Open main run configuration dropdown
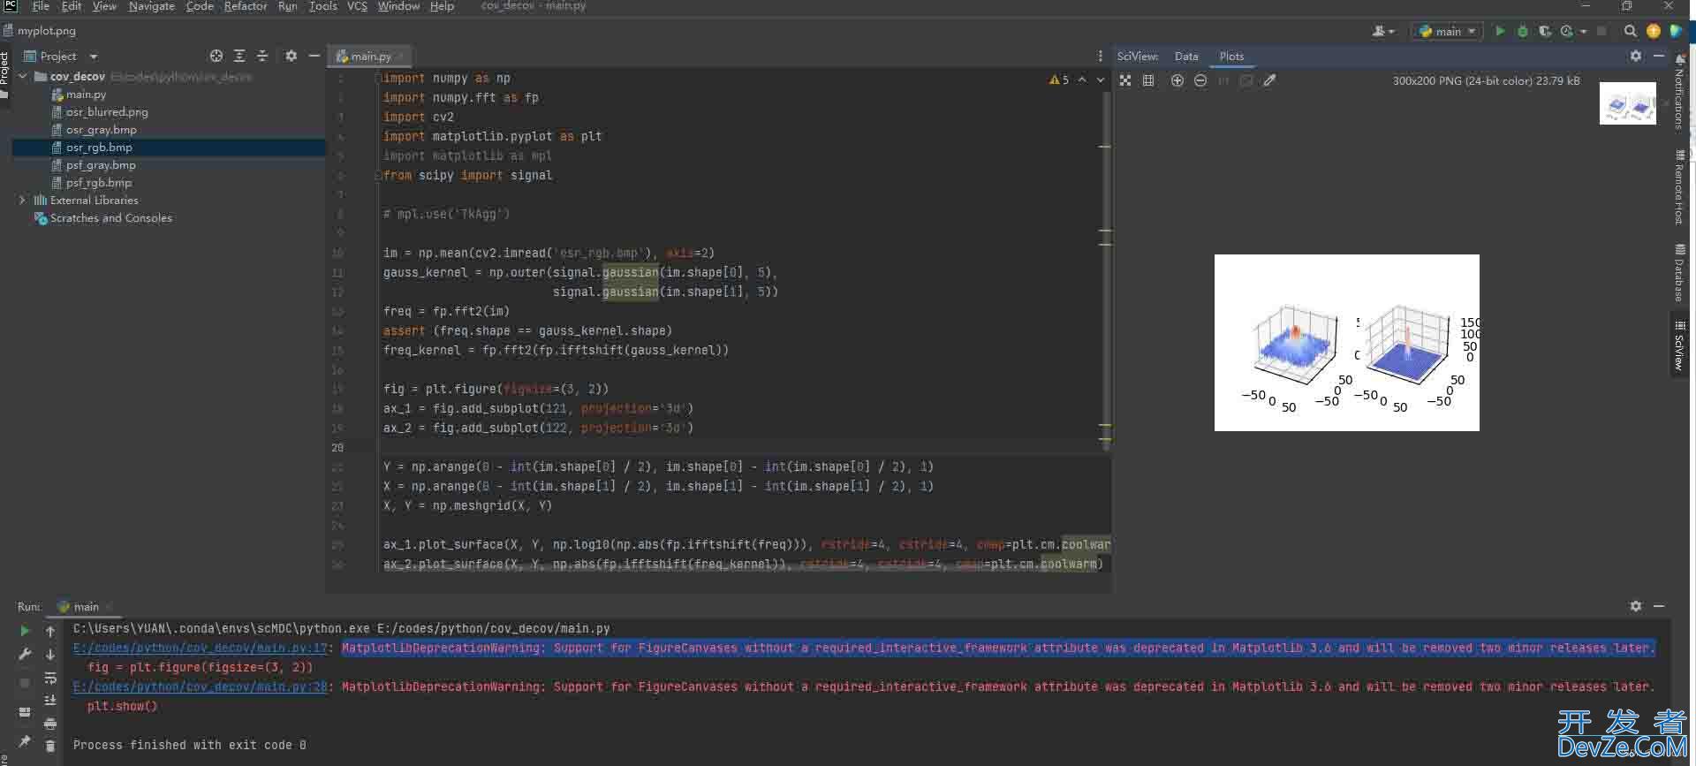The image size is (1696, 766). 1446,31
